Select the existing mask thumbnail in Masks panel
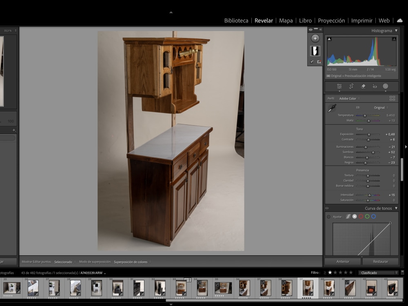Image resolution: width=408 pixels, height=306 pixels. click(315, 51)
